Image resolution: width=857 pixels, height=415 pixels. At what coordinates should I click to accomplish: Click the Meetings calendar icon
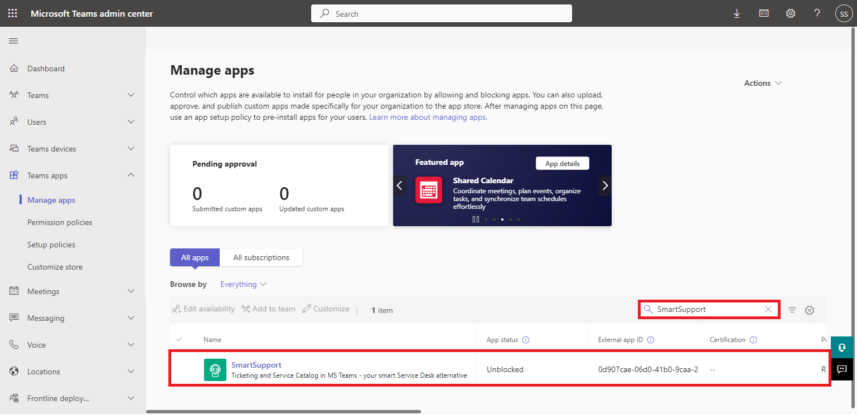(x=14, y=291)
